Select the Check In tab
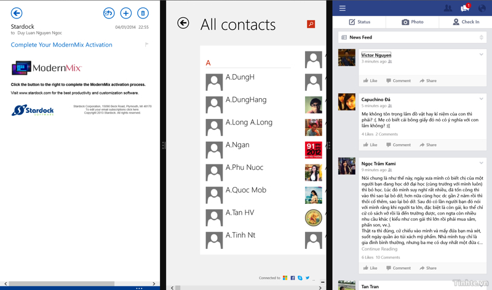Screen dimensions: 492x290 click(466, 22)
